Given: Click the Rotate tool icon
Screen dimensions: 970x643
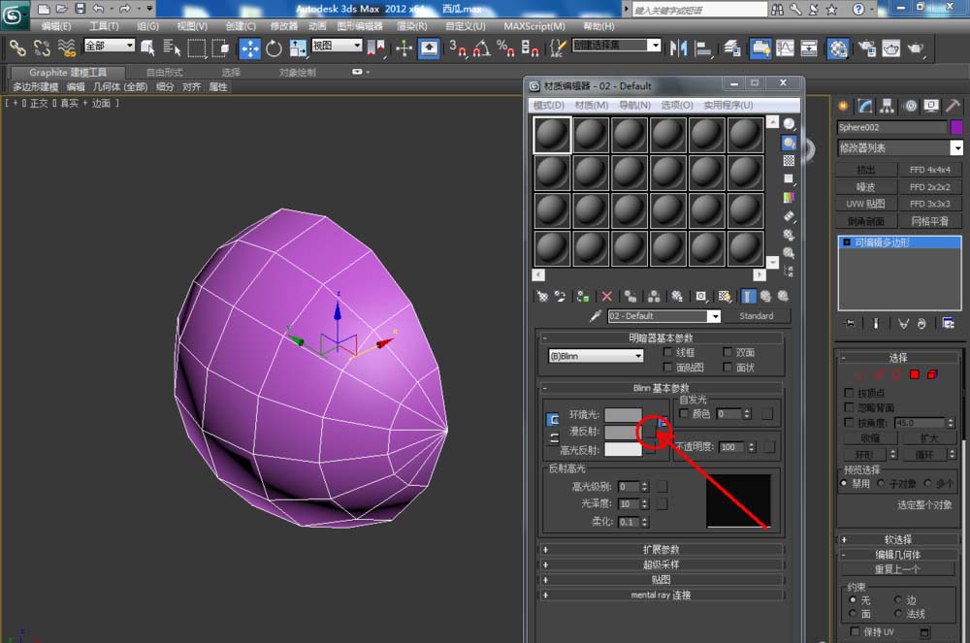Looking at the screenshot, I should coord(274,48).
